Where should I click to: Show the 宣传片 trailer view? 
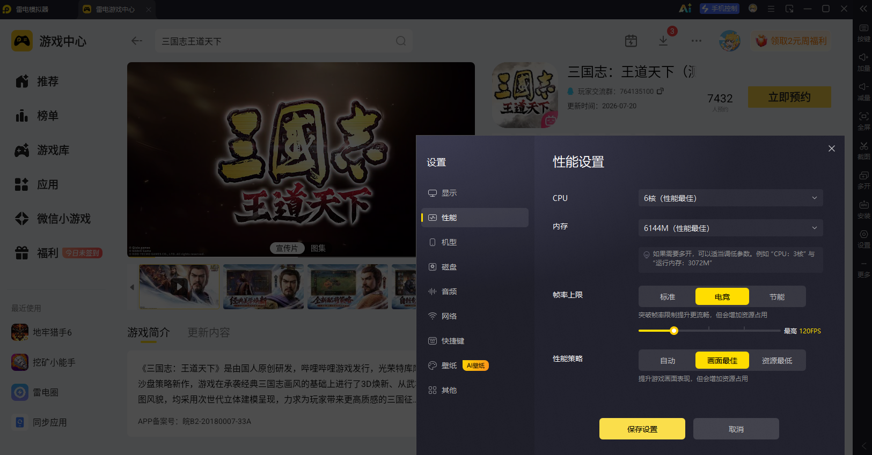[x=287, y=248]
